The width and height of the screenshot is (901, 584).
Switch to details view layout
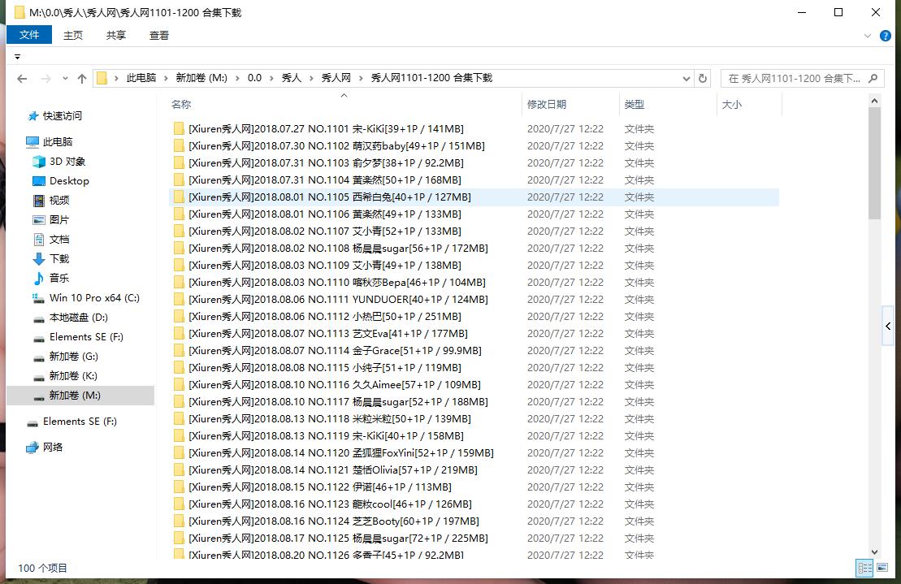tap(864, 569)
